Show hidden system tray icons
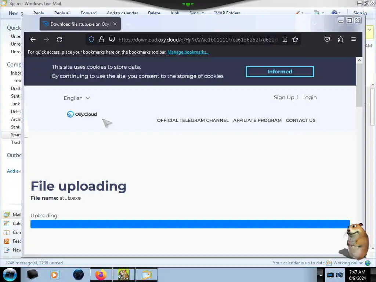 click(x=321, y=275)
